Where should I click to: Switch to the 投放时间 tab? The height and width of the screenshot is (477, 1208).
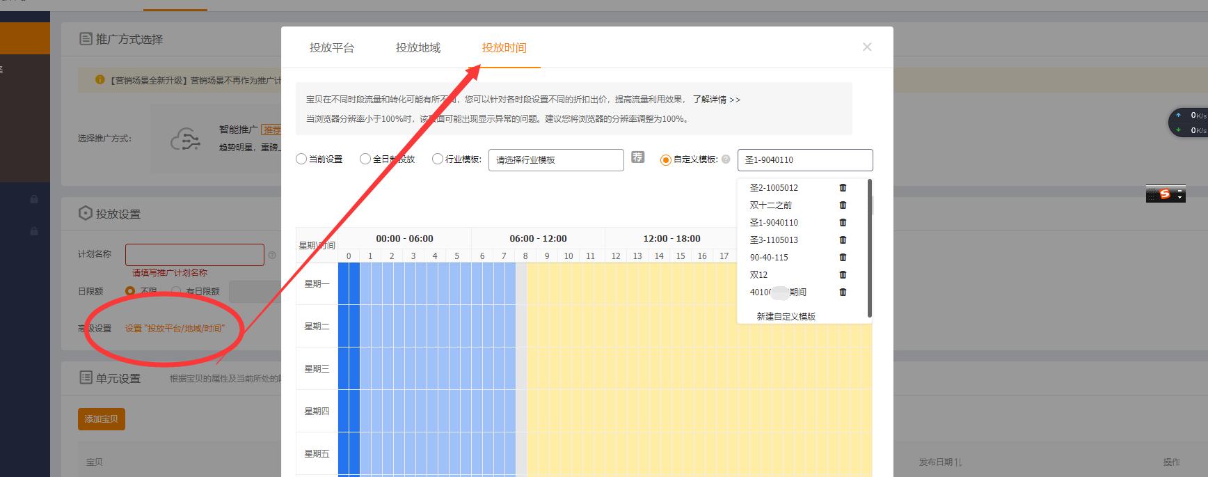click(504, 47)
